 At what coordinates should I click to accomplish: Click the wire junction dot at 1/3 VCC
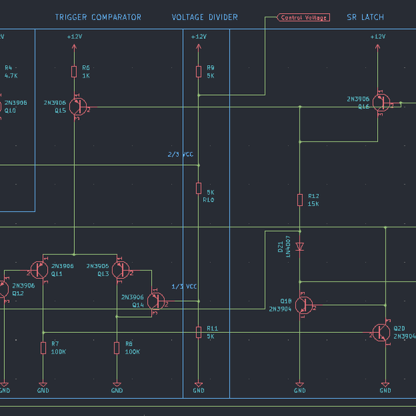point(198,302)
